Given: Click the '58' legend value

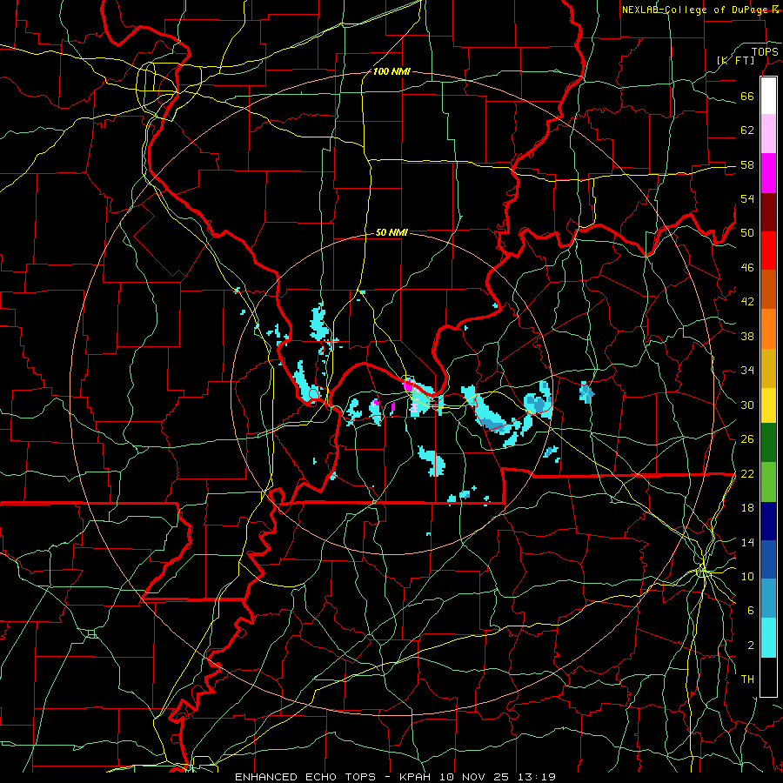Looking at the screenshot, I should [747, 164].
